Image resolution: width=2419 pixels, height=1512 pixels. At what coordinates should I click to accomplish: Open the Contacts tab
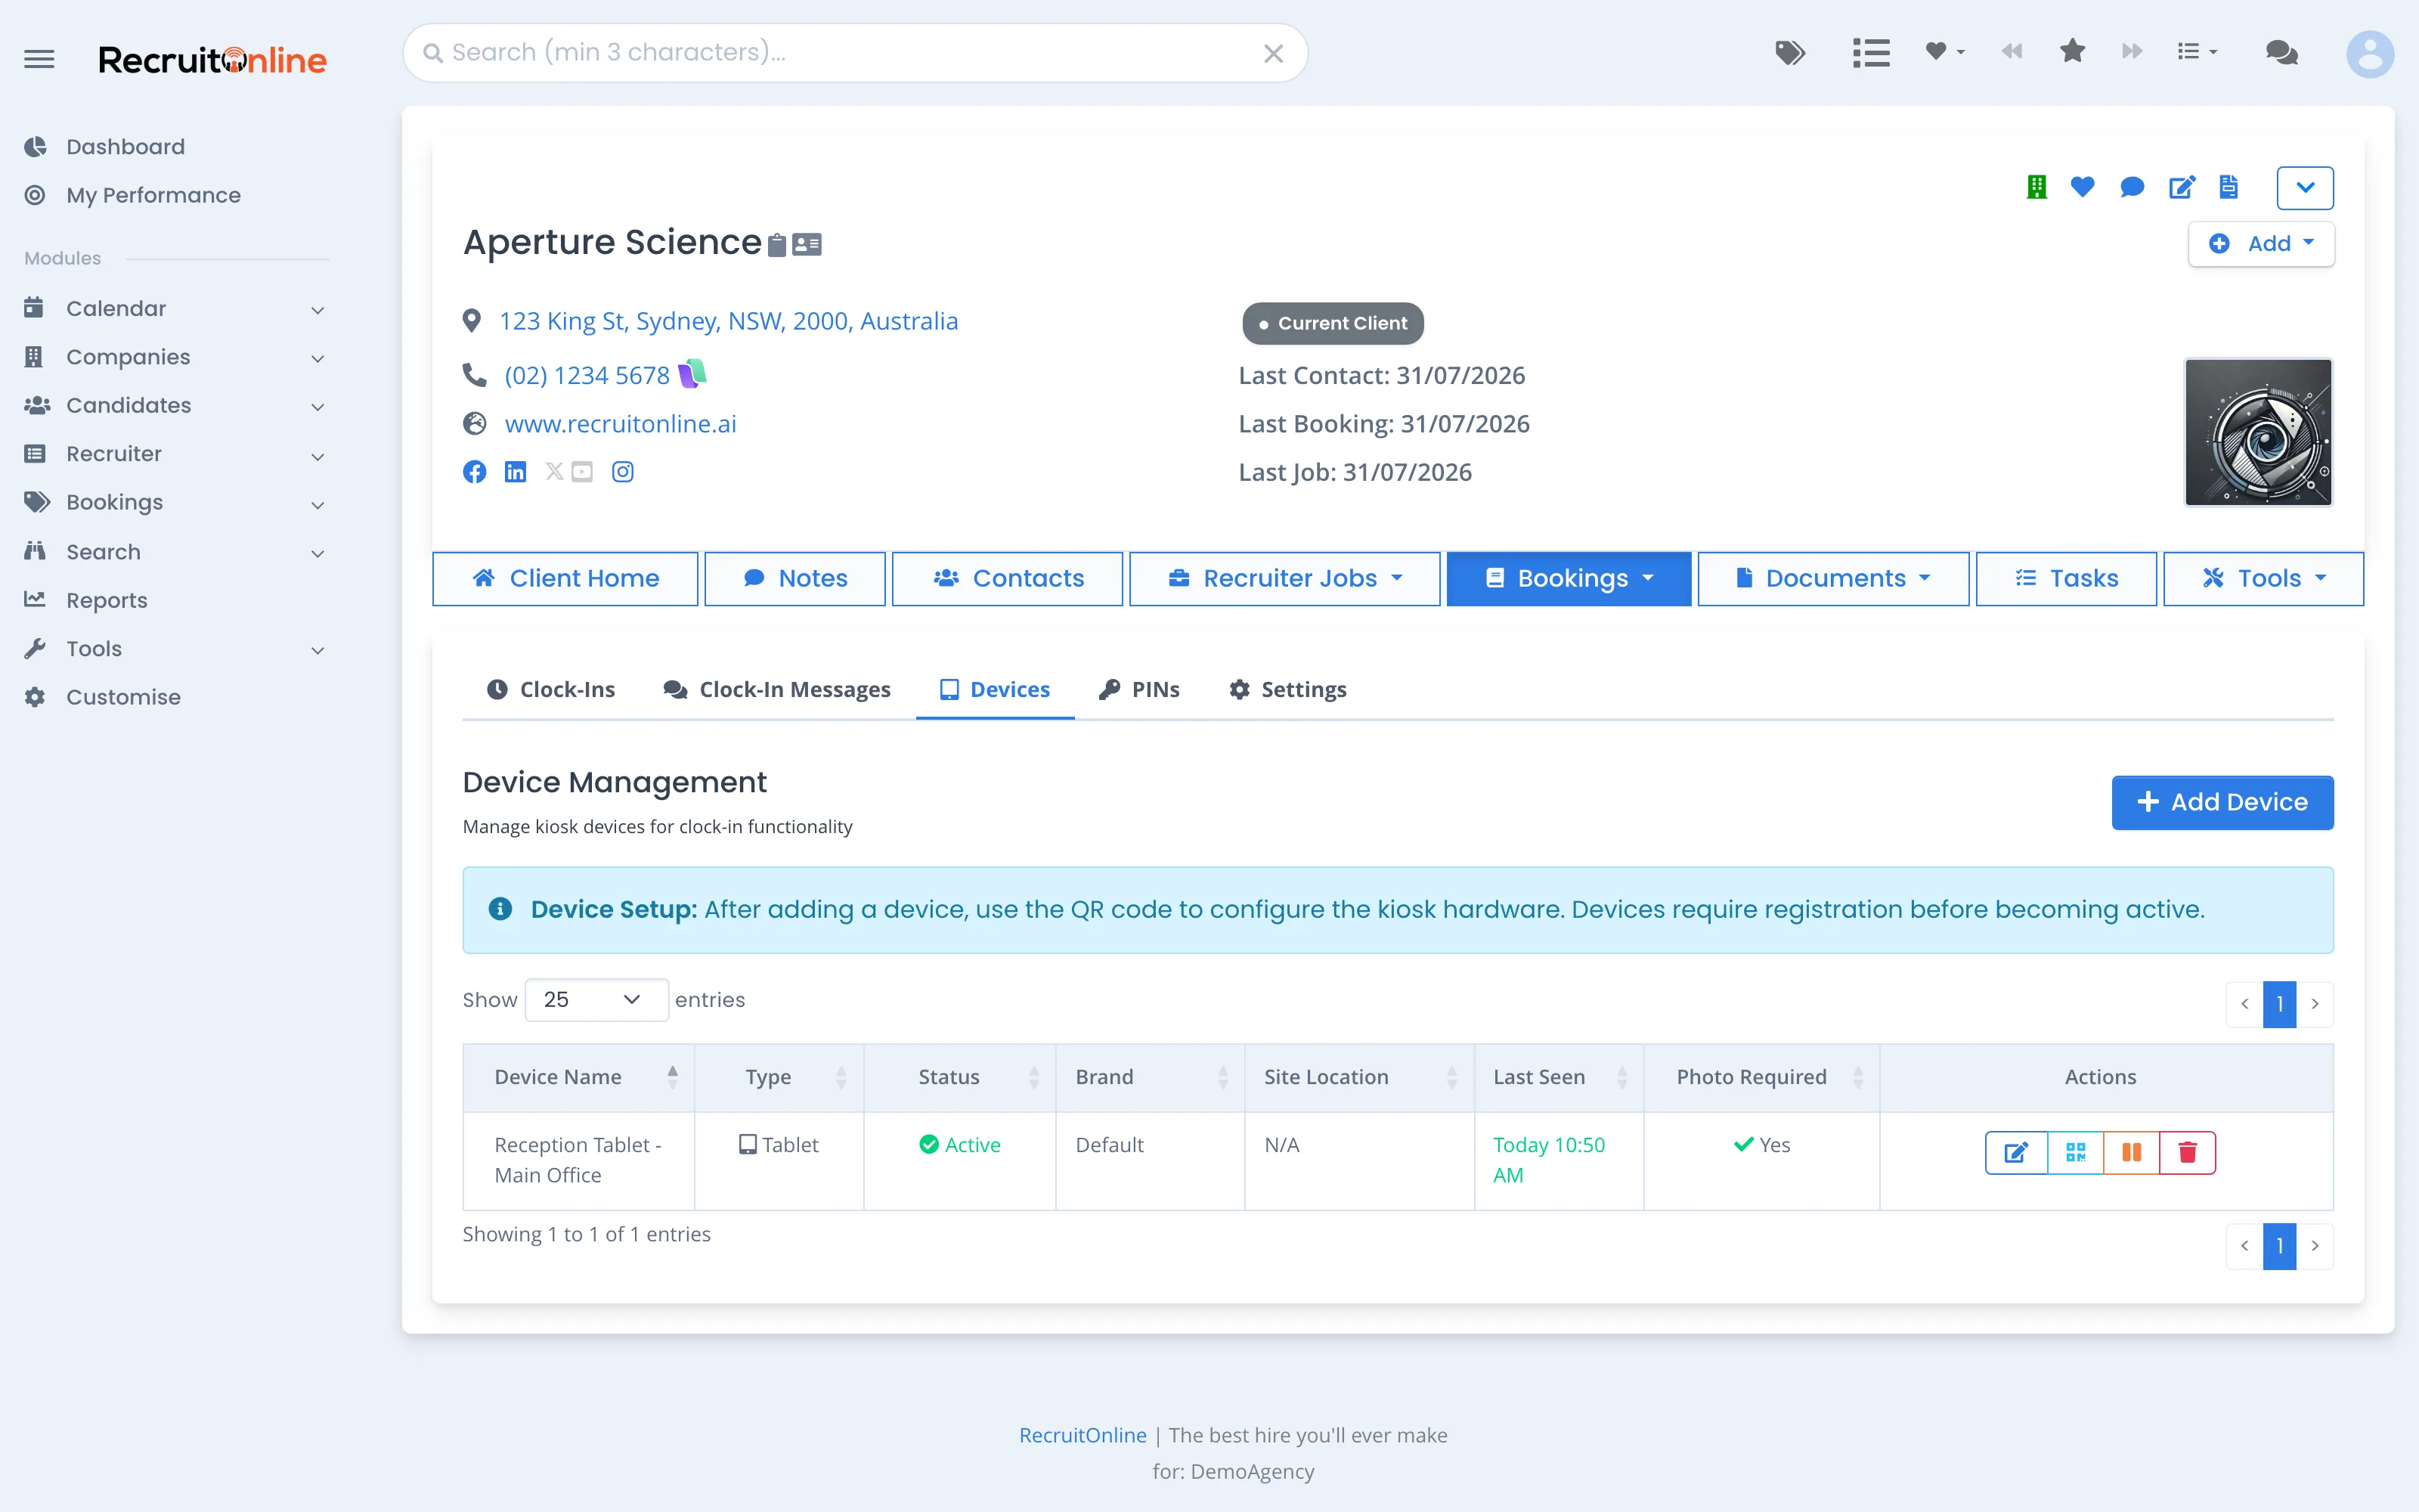click(1008, 579)
